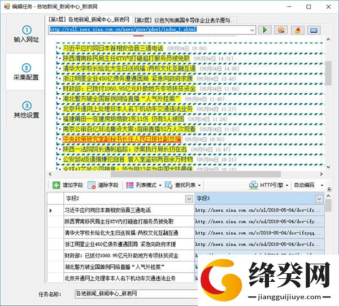Image resolution: width=339 pixels, height=306 pixels.
Task: Click browser vertical scrollbar thumb
Action: 328,73
